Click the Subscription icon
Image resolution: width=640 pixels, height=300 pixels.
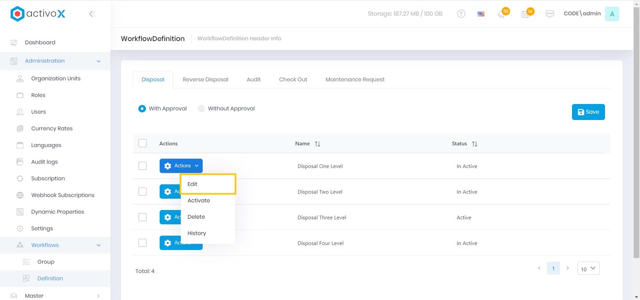click(20, 178)
